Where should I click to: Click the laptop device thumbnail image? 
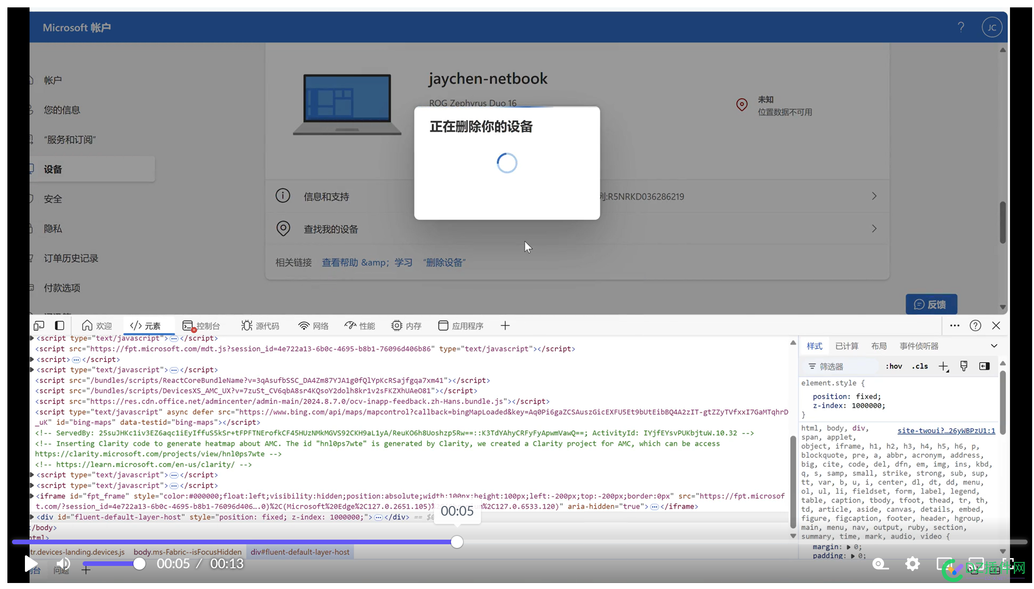tap(347, 105)
